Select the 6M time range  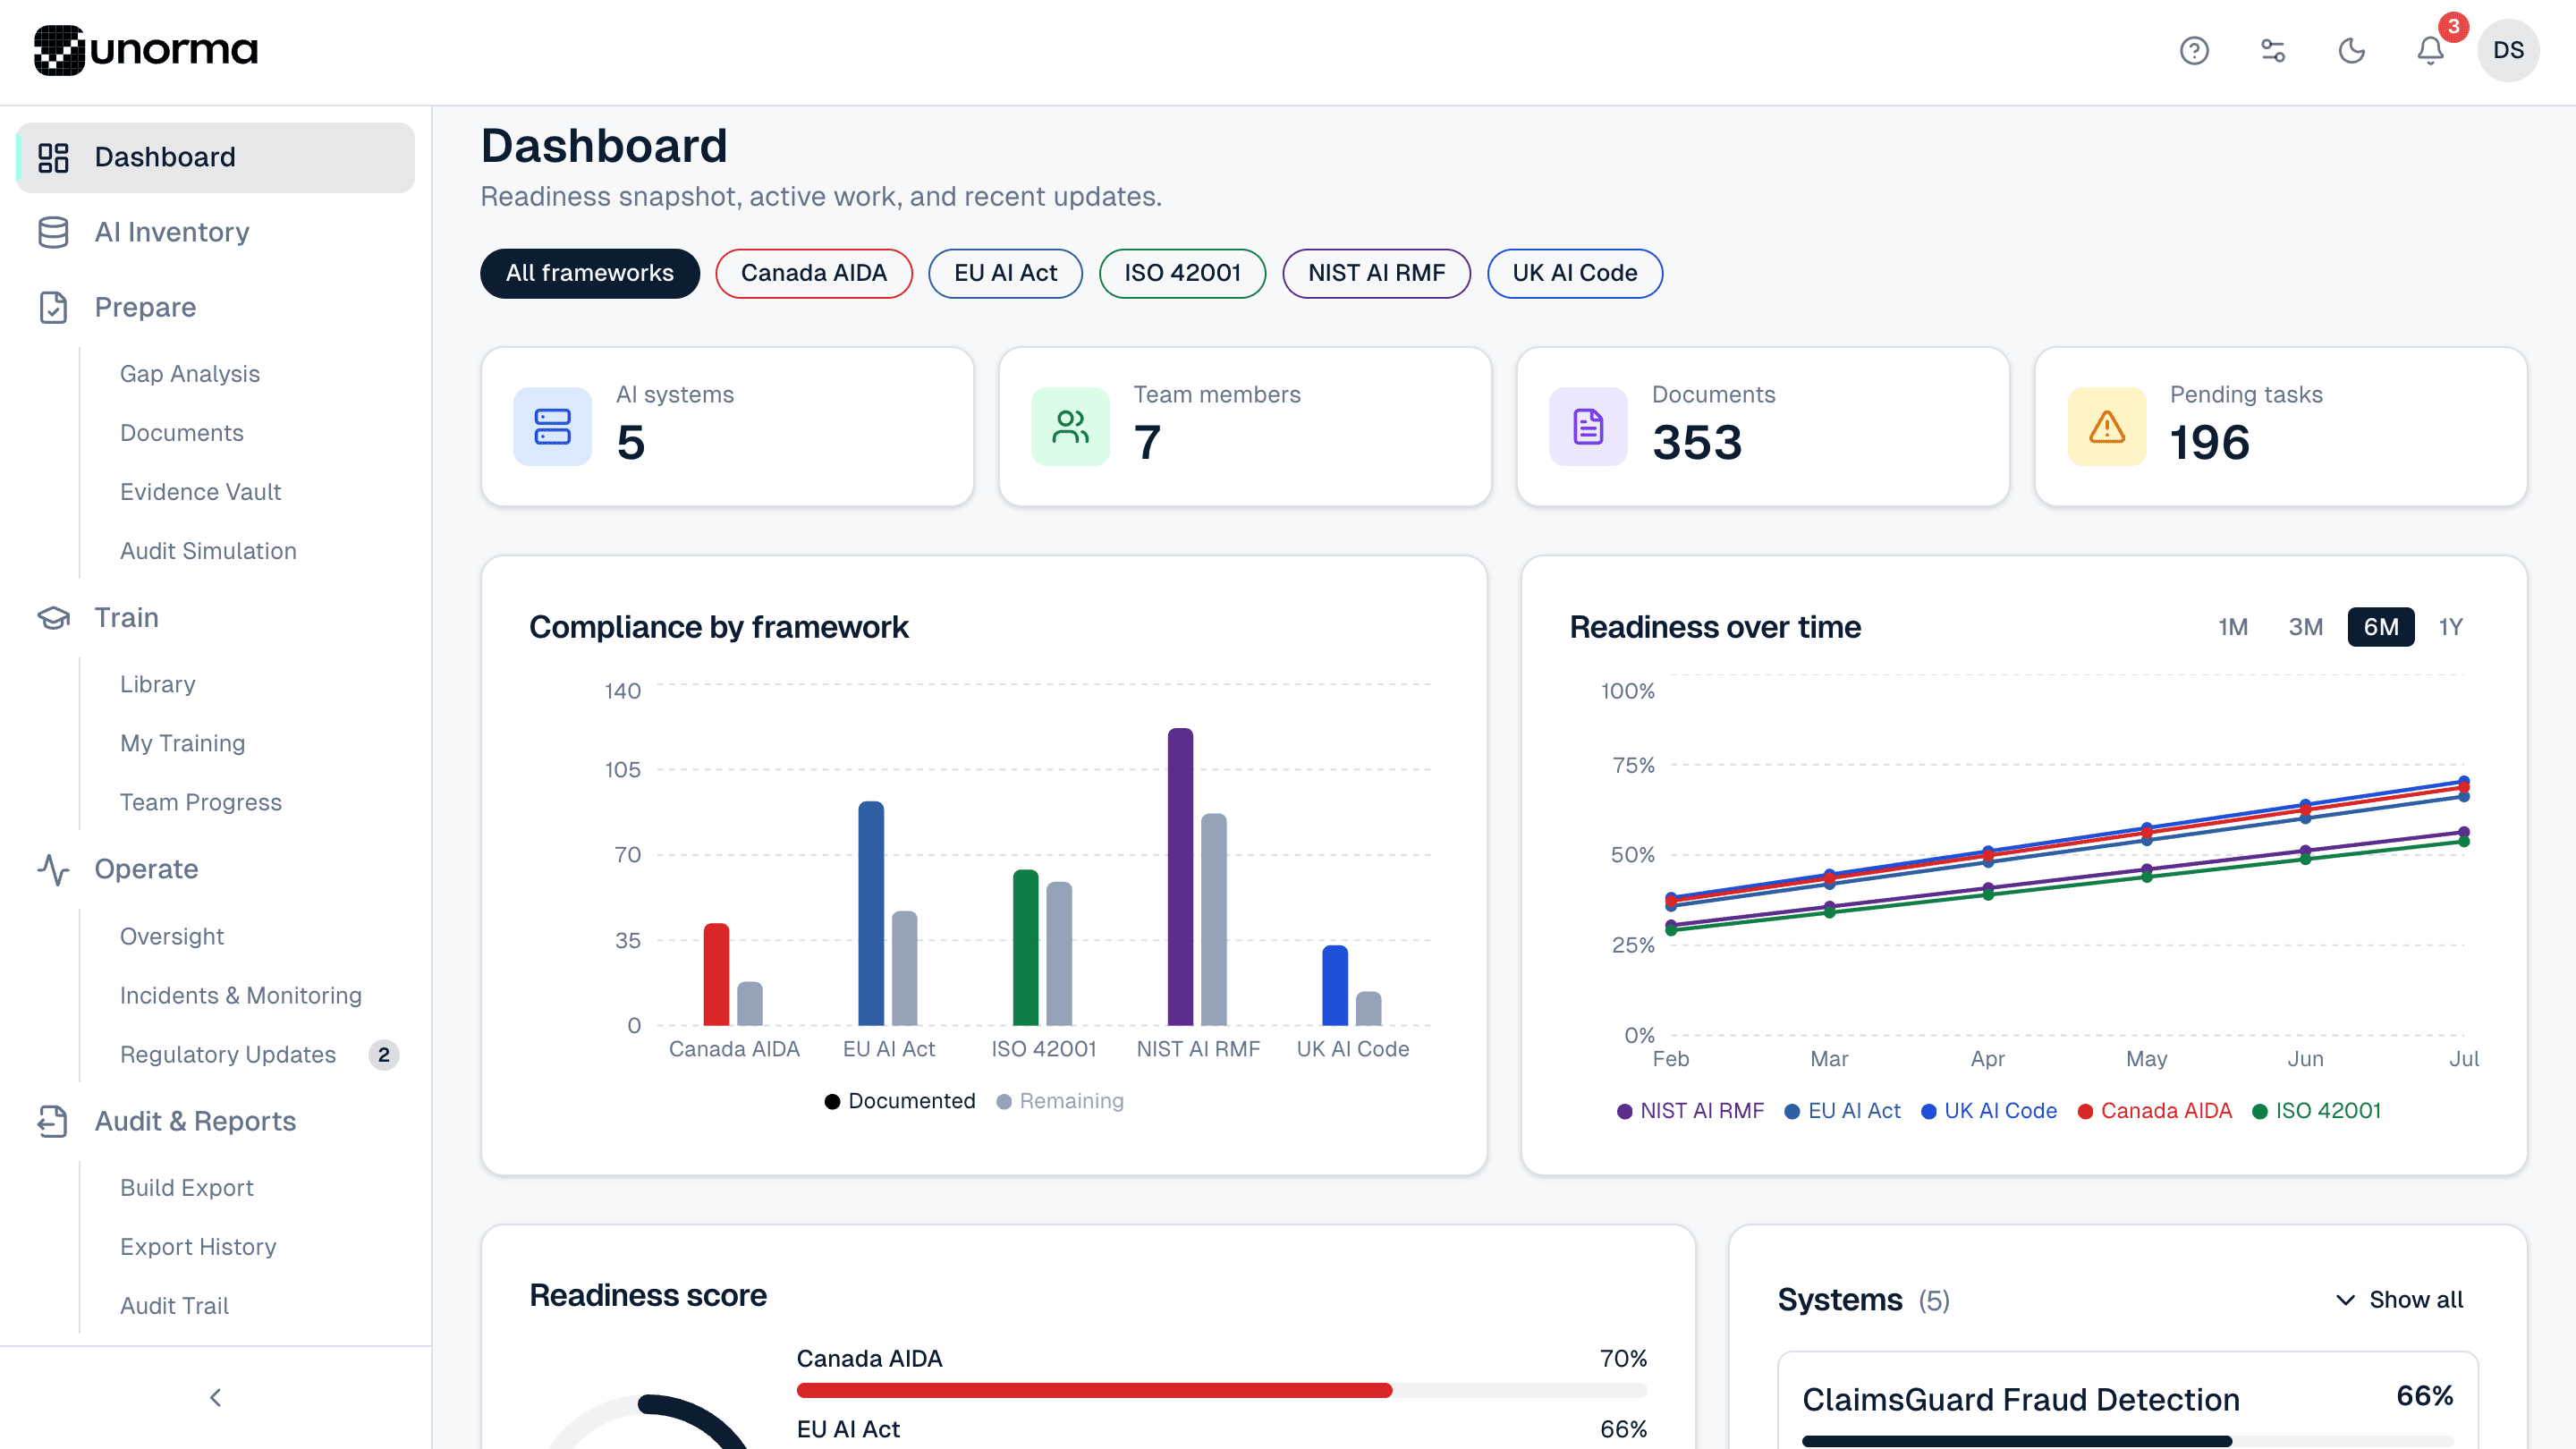pyautogui.click(x=2380, y=627)
